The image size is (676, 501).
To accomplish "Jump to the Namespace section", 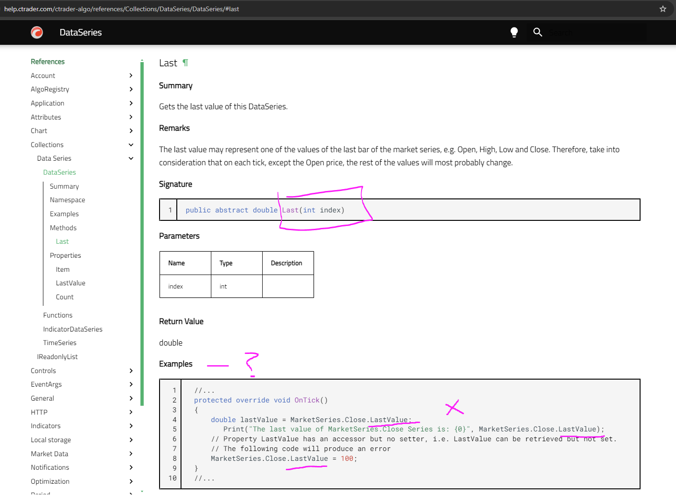I will 67,200.
